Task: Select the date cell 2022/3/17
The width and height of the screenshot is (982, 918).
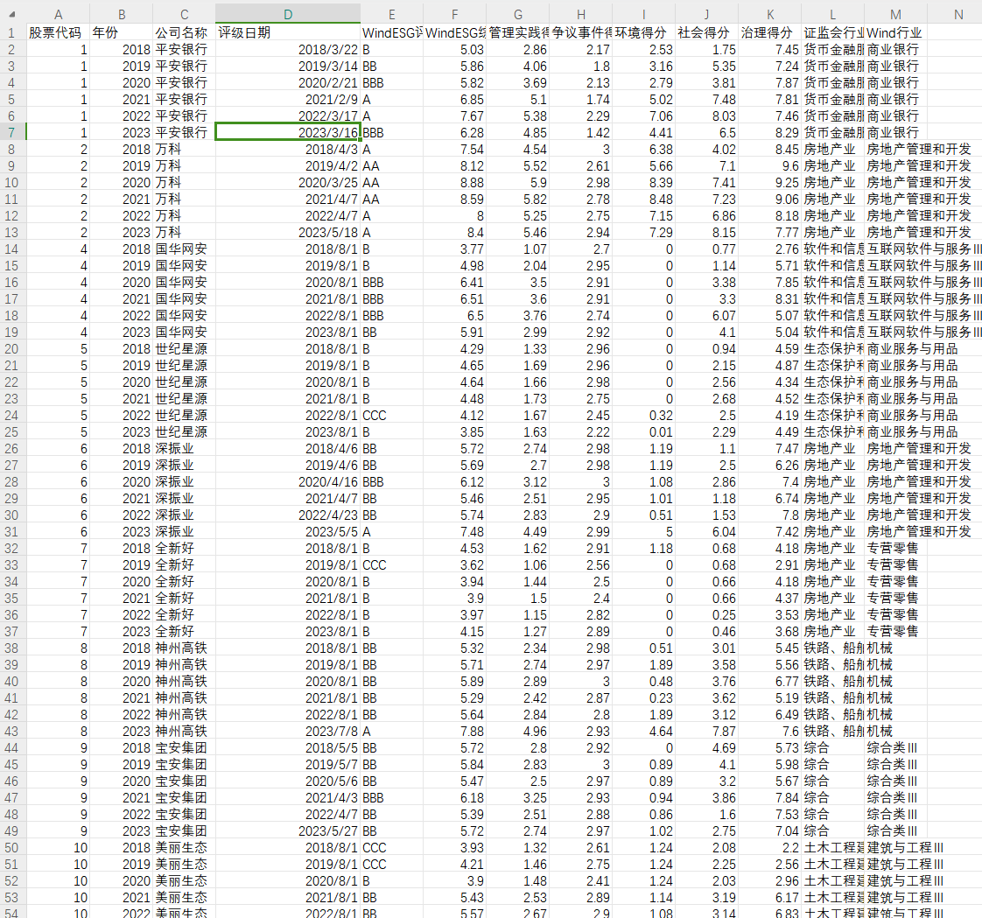Action: 287,116
